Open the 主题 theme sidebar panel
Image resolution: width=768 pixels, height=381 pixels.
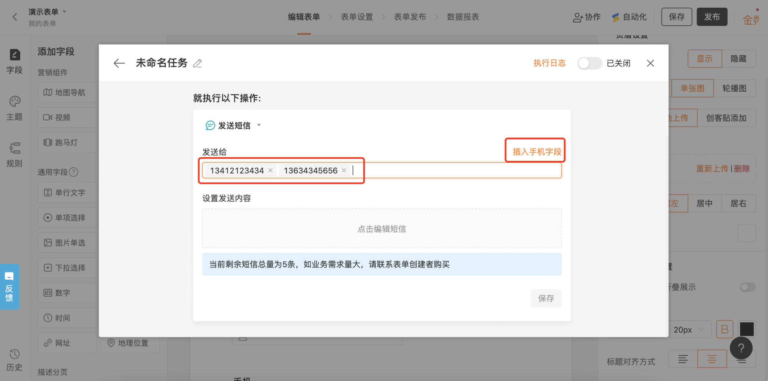(x=15, y=108)
